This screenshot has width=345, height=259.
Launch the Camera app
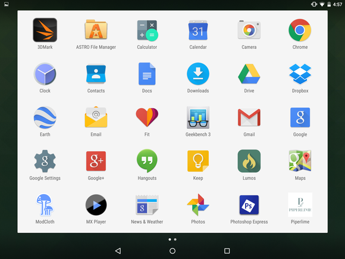[249, 30]
